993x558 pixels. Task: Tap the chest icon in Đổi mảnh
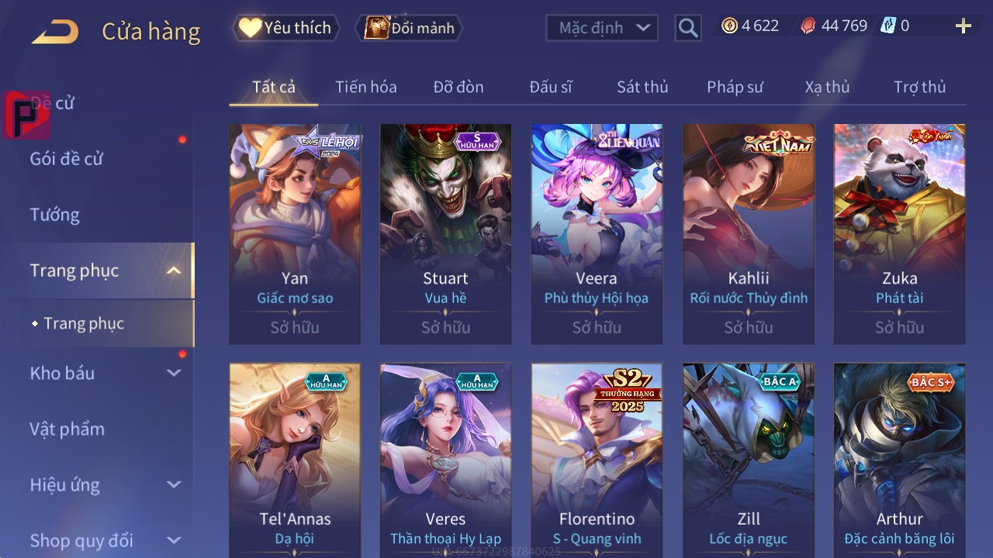[x=376, y=28]
